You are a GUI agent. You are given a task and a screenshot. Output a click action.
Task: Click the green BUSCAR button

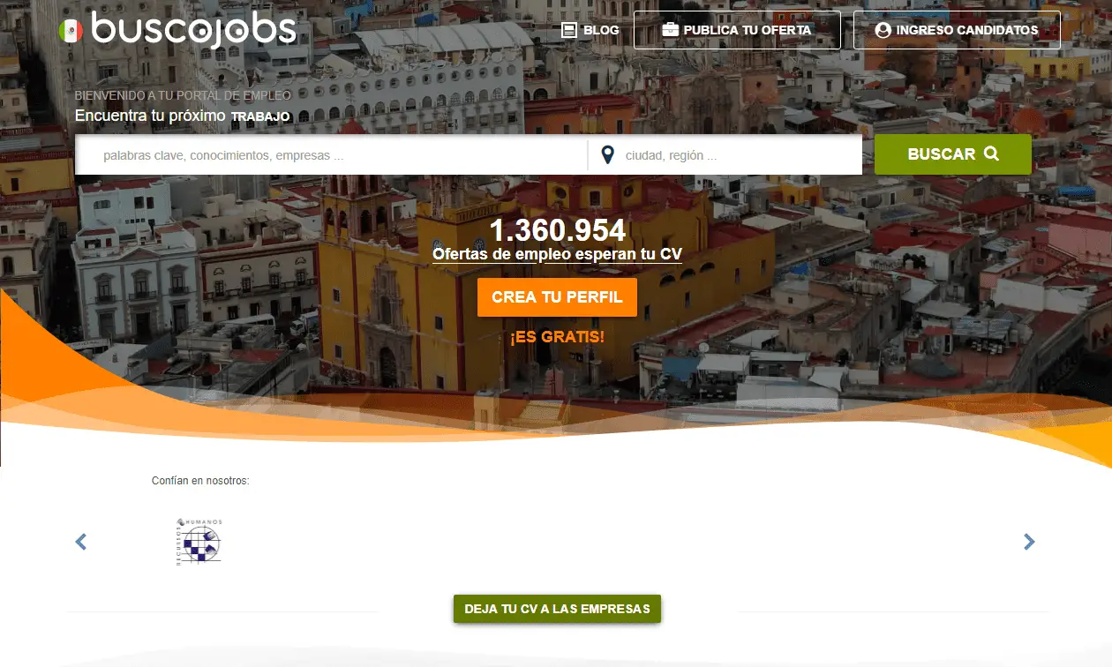pos(953,154)
